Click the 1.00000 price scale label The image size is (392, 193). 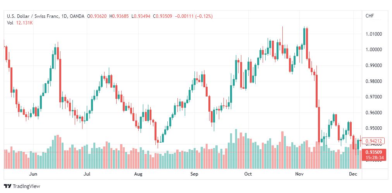coord(374,50)
